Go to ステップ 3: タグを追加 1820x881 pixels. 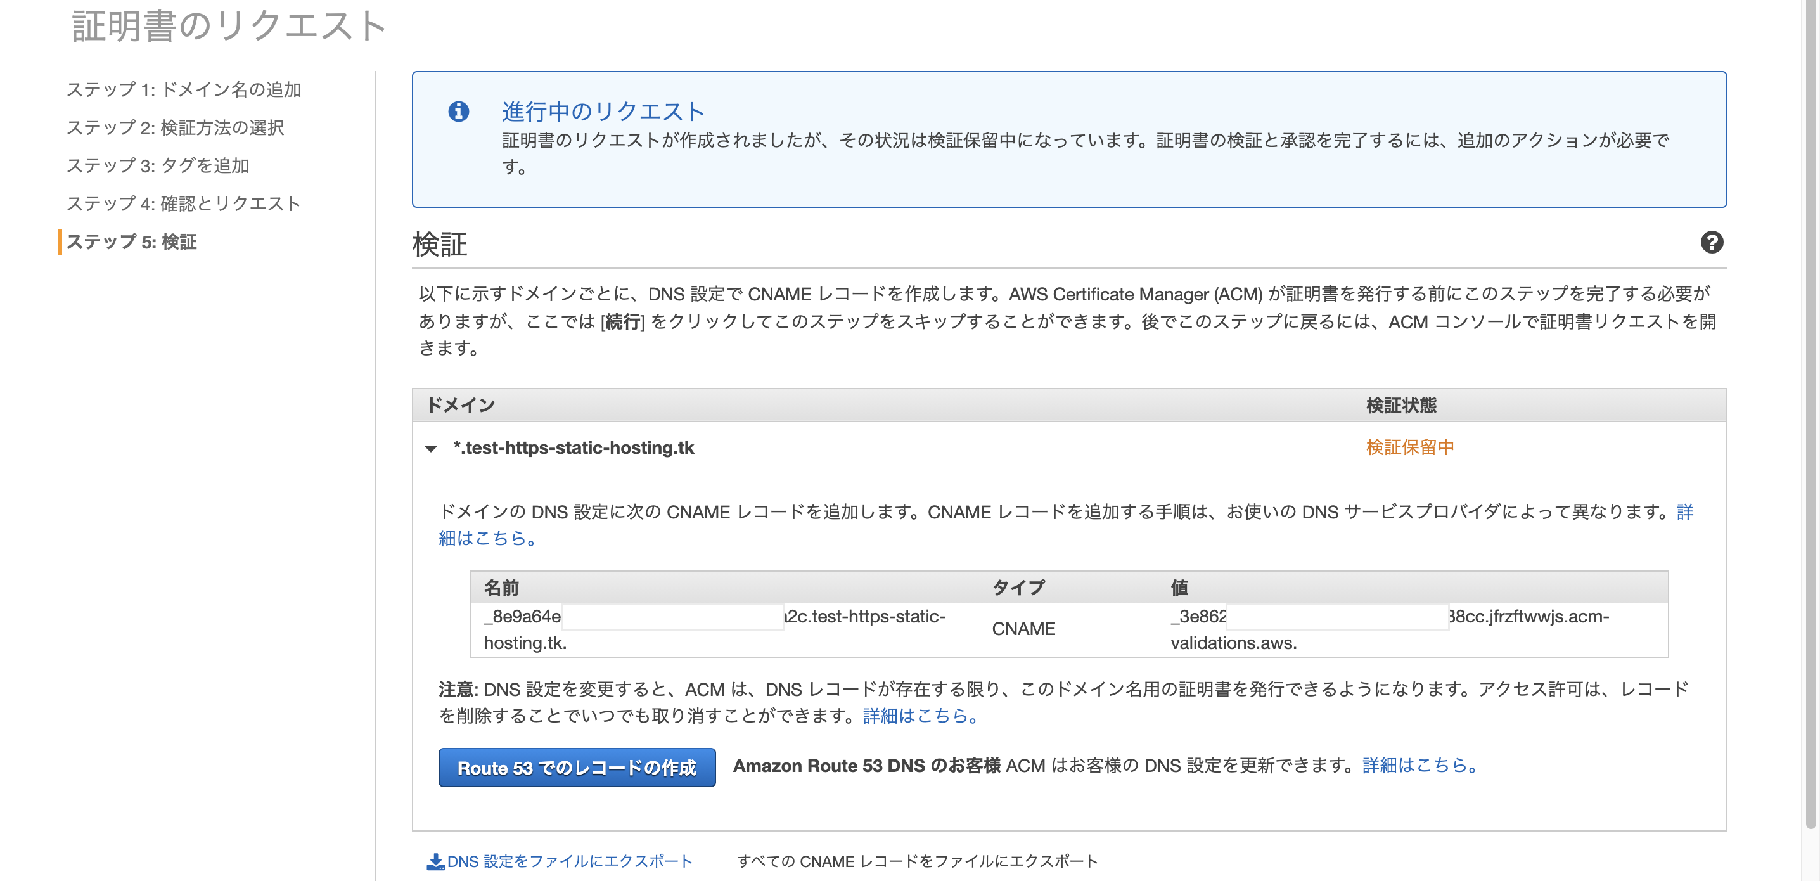point(158,166)
